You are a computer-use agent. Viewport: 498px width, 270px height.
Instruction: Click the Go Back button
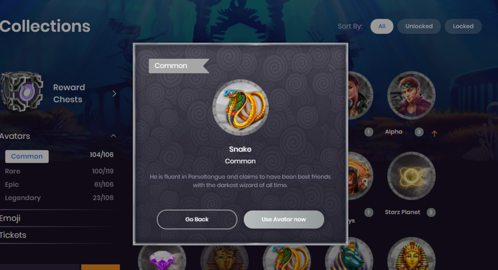pos(197,220)
